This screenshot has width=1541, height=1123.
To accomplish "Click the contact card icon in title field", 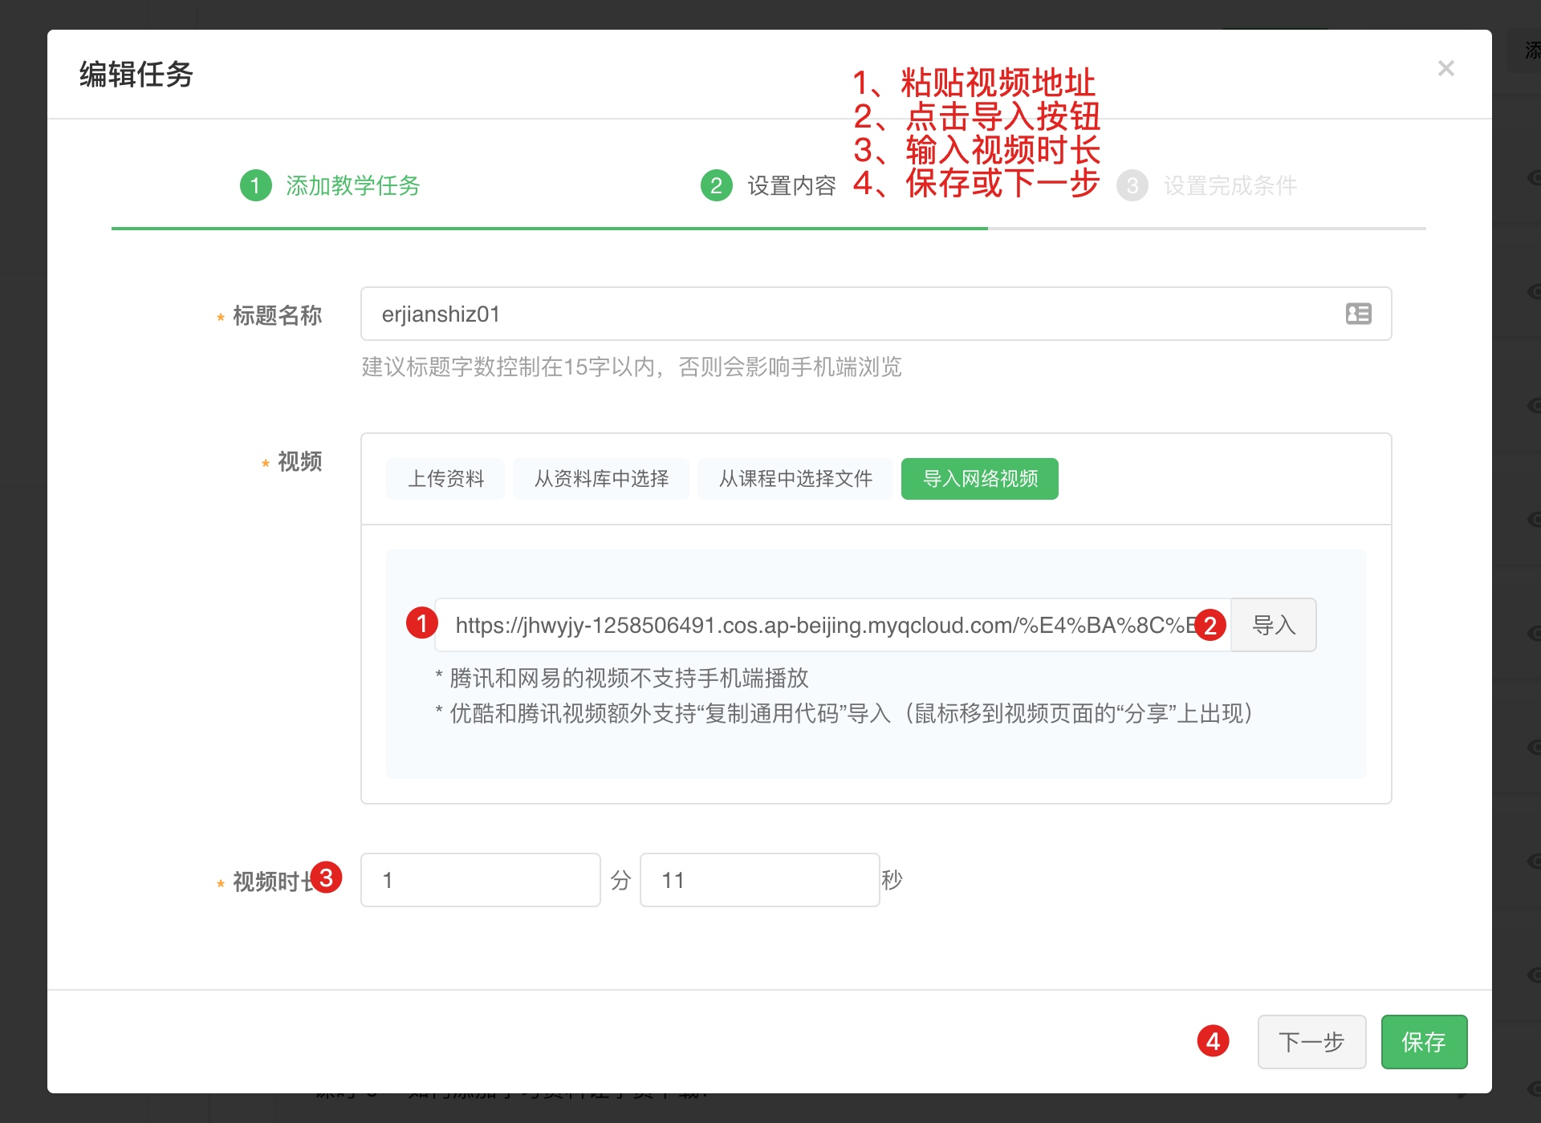I will click(x=1358, y=314).
